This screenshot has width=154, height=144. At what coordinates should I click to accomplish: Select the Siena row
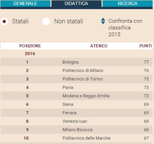76,104
